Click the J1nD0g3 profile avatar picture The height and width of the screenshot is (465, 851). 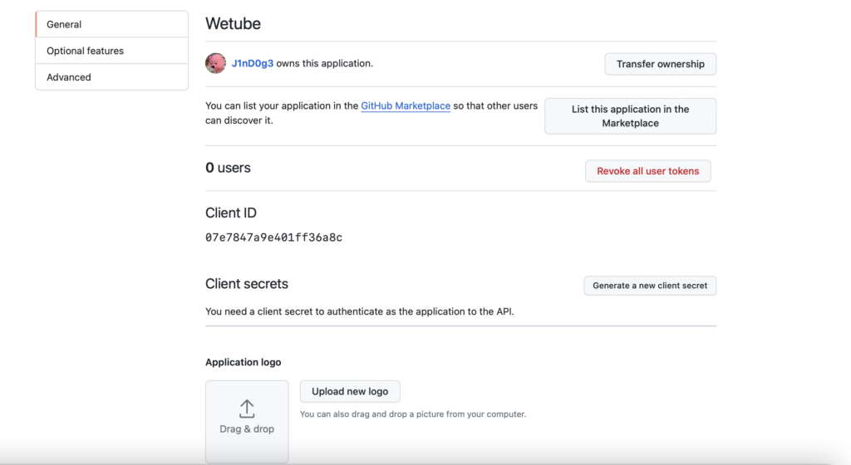(215, 63)
